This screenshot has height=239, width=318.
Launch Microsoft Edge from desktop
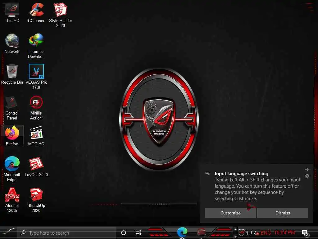tap(12, 169)
